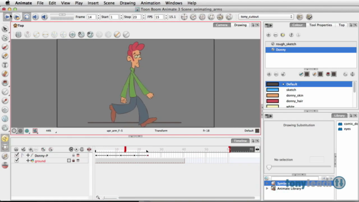Expand the Animate Library tree folder
The height and width of the screenshot is (202, 359).
tap(267, 189)
